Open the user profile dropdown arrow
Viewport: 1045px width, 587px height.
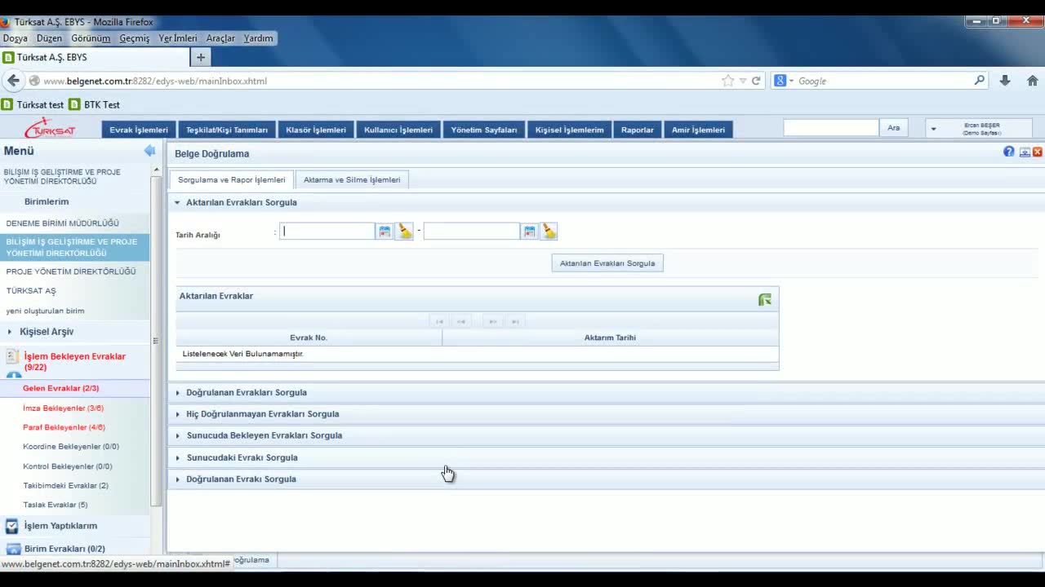point(933,129)
